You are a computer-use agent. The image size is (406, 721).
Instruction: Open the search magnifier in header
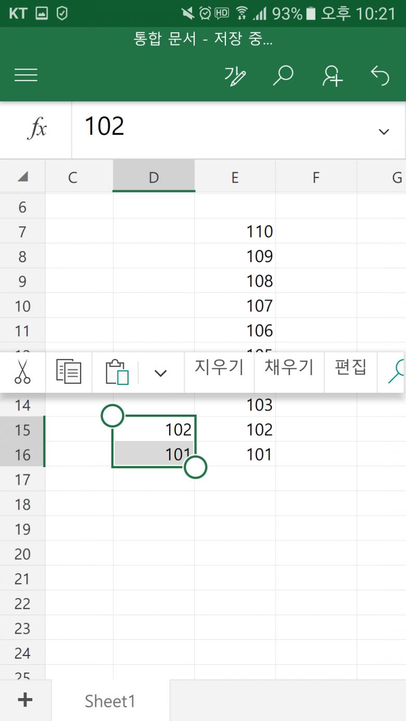coord(283,76)
